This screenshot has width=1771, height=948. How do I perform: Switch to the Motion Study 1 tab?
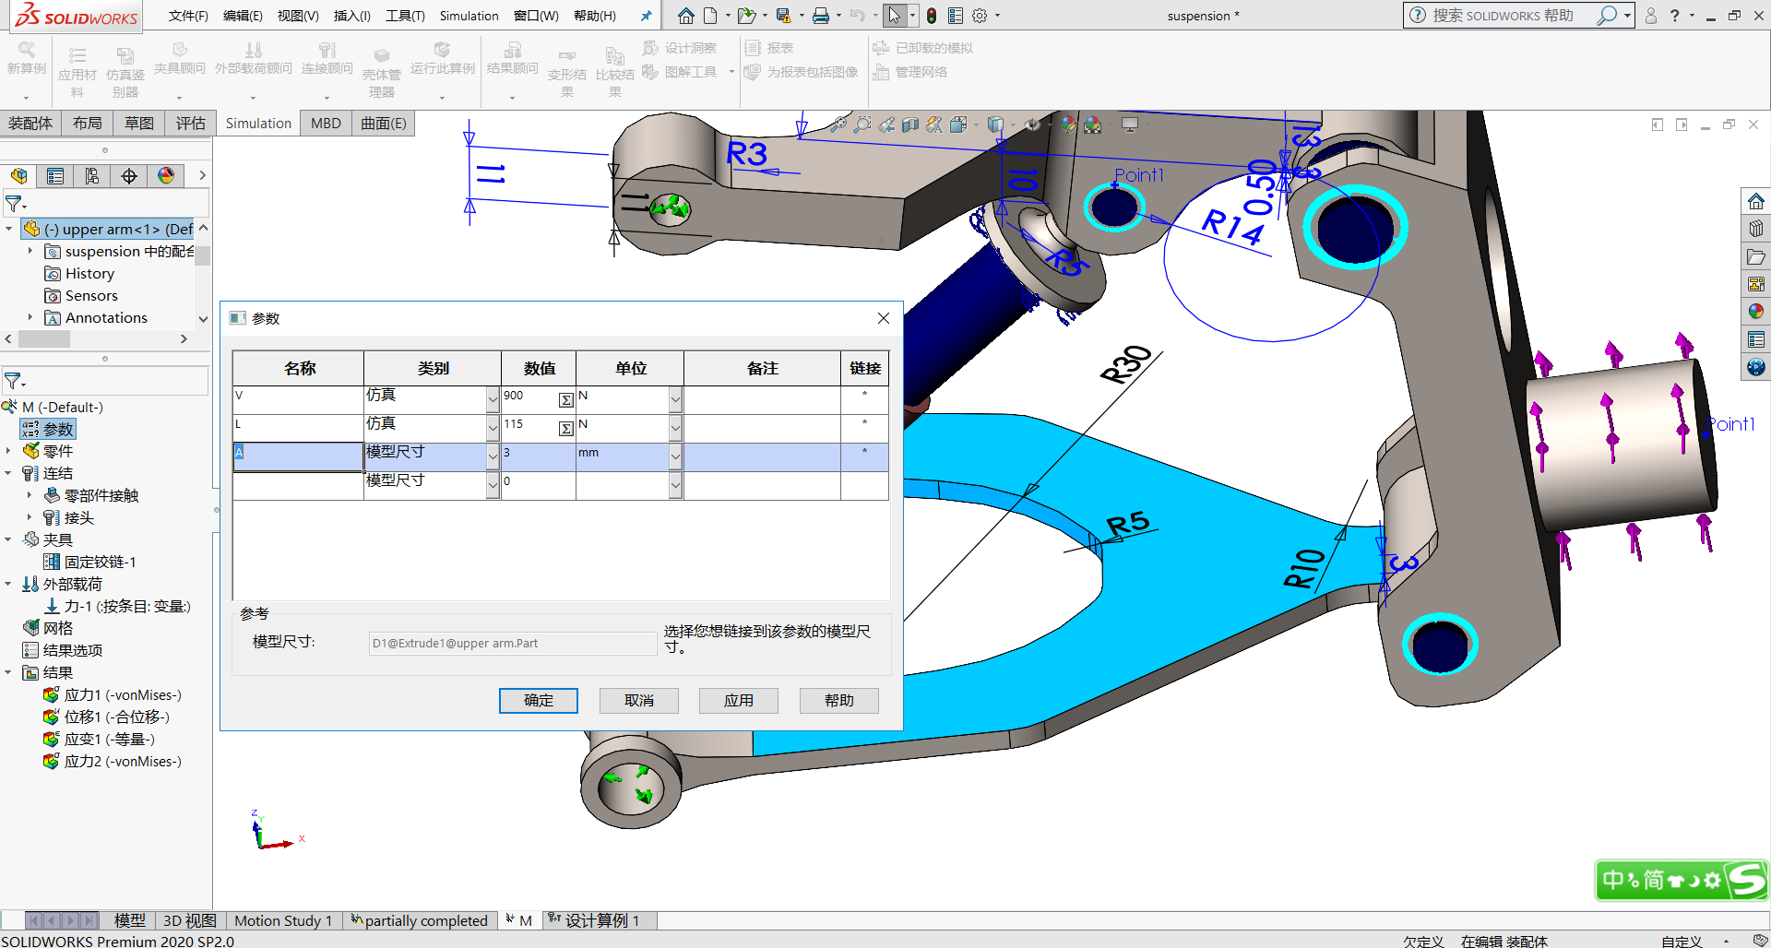pos(282,920)
